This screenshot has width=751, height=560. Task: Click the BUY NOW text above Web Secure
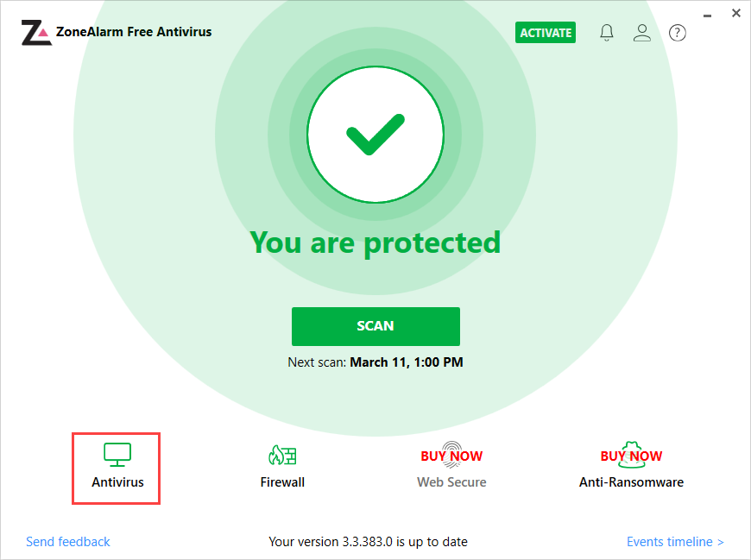(451, 456)
